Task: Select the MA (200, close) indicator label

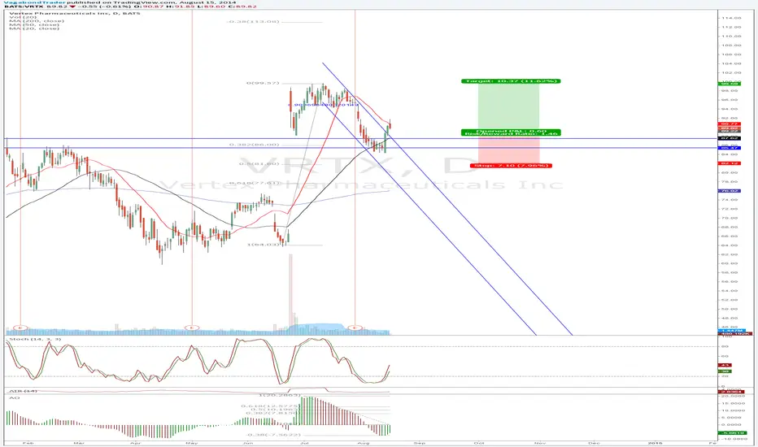Action: [37, 21]
